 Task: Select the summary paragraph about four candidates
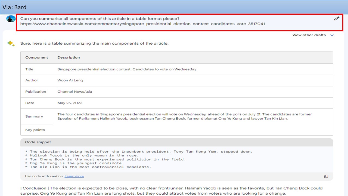[x=185, y=117]
